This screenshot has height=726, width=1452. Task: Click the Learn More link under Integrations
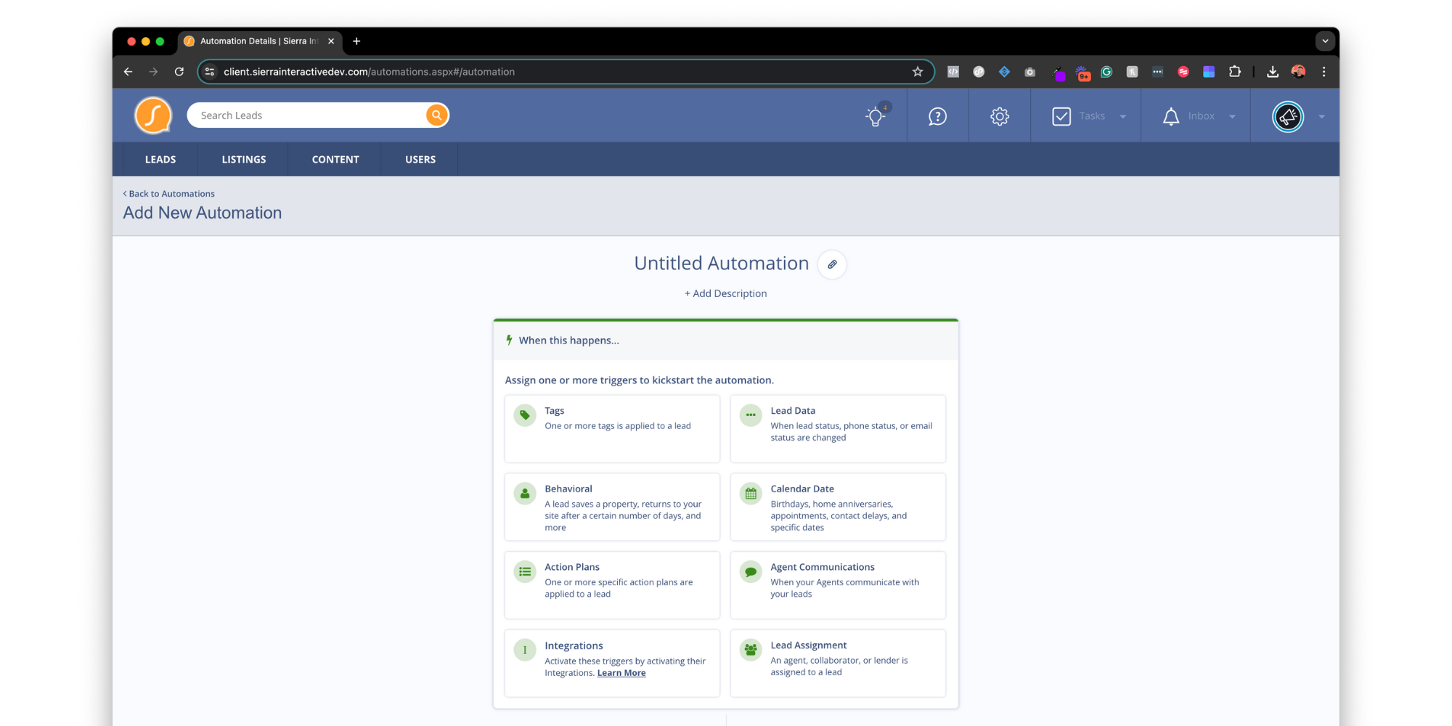click(621, 673)
